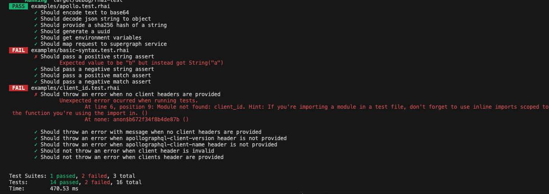Click the "470.53 ms" time value
The height and width of the screenshot is (194, 549).
tap(64, 189)
